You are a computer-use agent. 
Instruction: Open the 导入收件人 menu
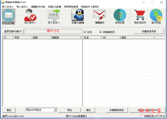[x=8, y=7]
